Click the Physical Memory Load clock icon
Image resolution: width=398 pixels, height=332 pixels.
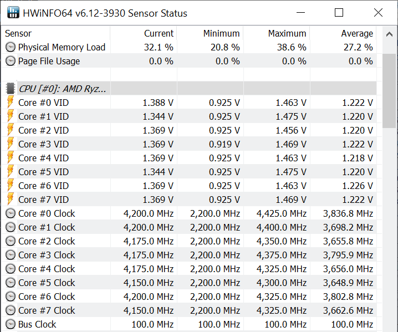pyautogui.click(x=11, y=48)
